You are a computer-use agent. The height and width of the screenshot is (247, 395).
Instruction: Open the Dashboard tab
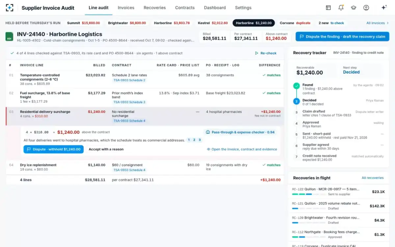point(215,8)
